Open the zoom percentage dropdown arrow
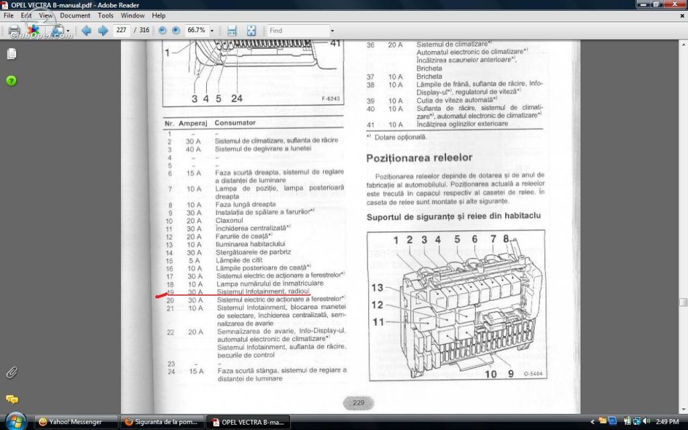This screenshot has width=688, height=430. point(212,31)
